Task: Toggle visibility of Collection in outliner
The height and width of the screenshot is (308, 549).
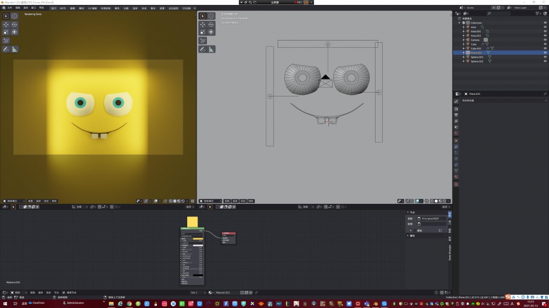Action: (545, 22)
